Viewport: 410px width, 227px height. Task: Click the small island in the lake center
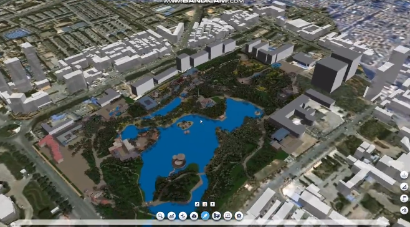pos(185,125)
